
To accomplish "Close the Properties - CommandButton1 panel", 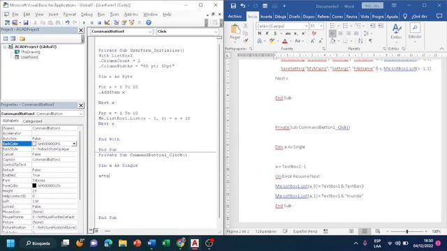I will coord(81,105).
